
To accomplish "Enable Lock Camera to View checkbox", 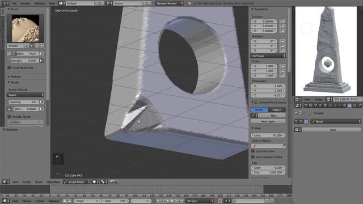I will point(253,157).
